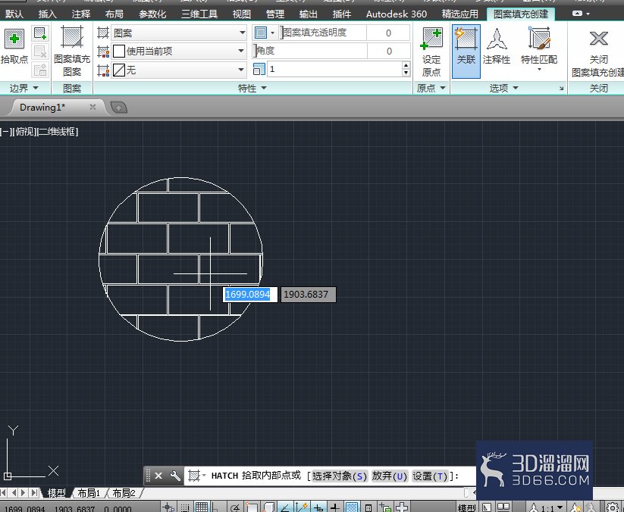
Task: Click the new drawing tab plus icon
Action: coord(118,108)
